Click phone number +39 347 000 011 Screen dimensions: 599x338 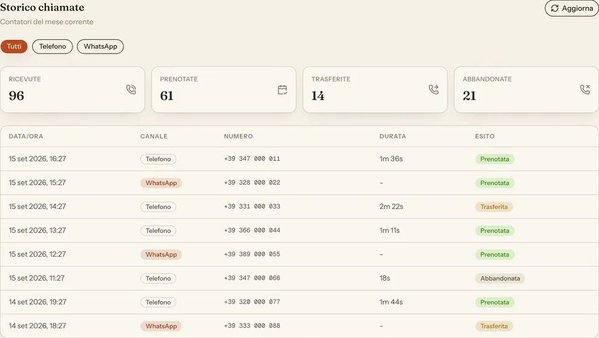(x=252, y=159)
